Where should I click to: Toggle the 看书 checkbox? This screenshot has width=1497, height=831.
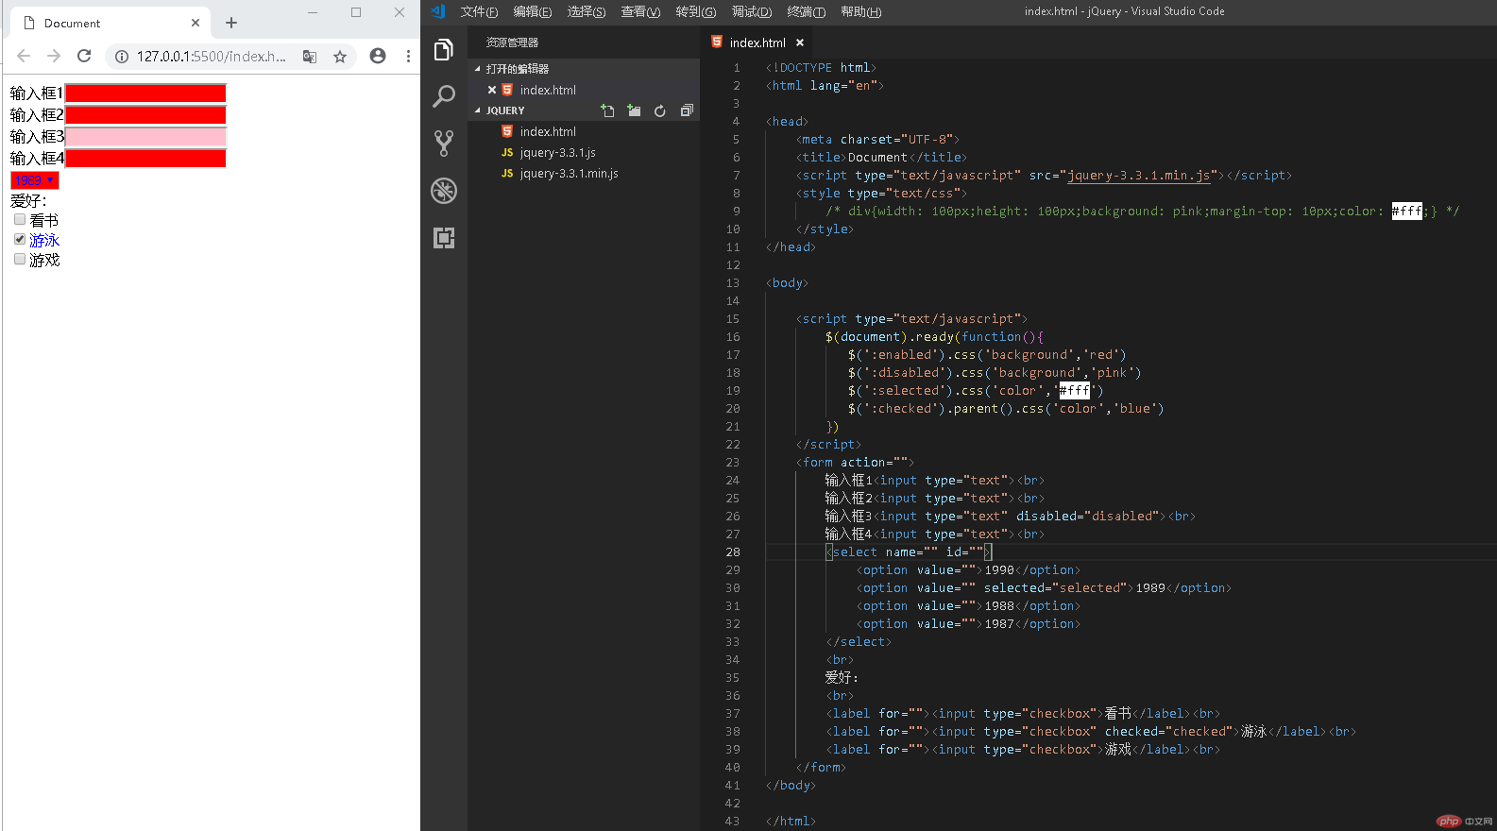tap(20, 219)
